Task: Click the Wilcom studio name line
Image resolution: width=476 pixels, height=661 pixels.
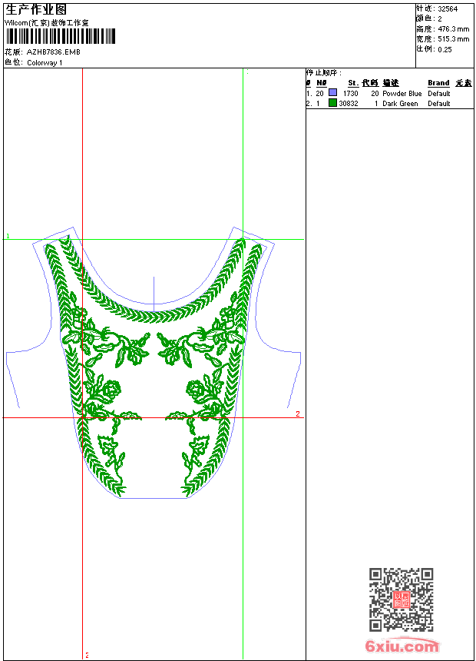Action: (x=47, y=23)
